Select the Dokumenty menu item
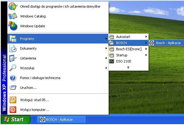 tap(58, 48)
